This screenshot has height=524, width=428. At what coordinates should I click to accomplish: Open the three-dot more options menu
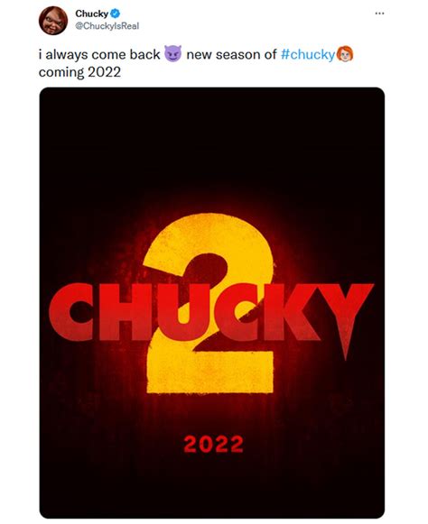point(379,14)
